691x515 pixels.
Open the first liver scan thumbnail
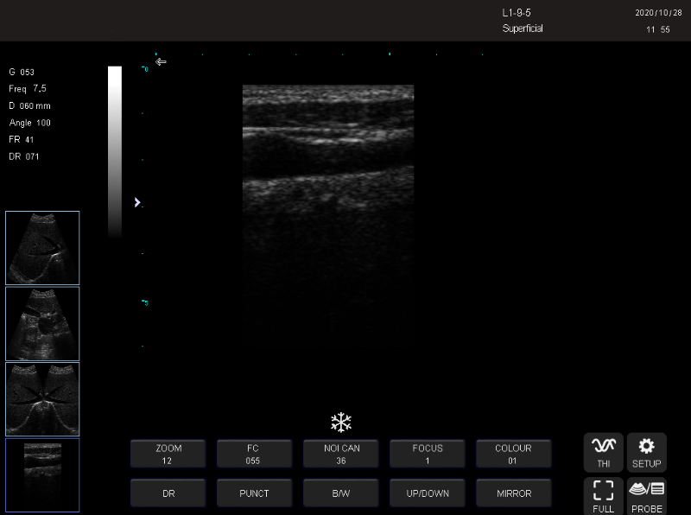(x=42, y=248)
